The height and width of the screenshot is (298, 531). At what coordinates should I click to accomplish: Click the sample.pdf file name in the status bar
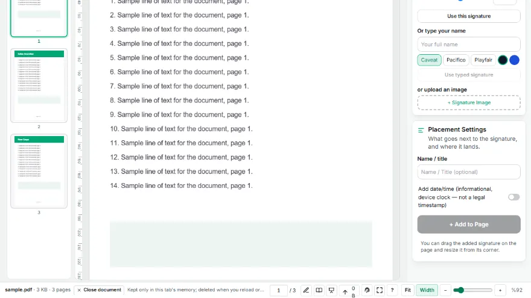(x=19, y=290)
